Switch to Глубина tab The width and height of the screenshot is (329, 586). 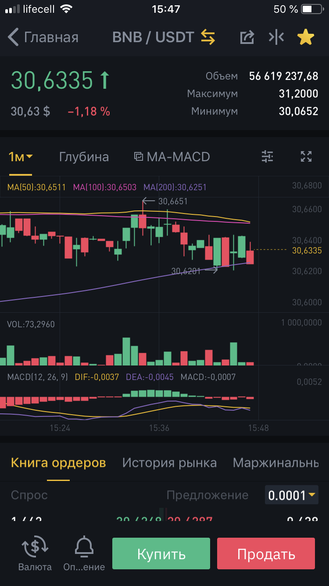84,157
